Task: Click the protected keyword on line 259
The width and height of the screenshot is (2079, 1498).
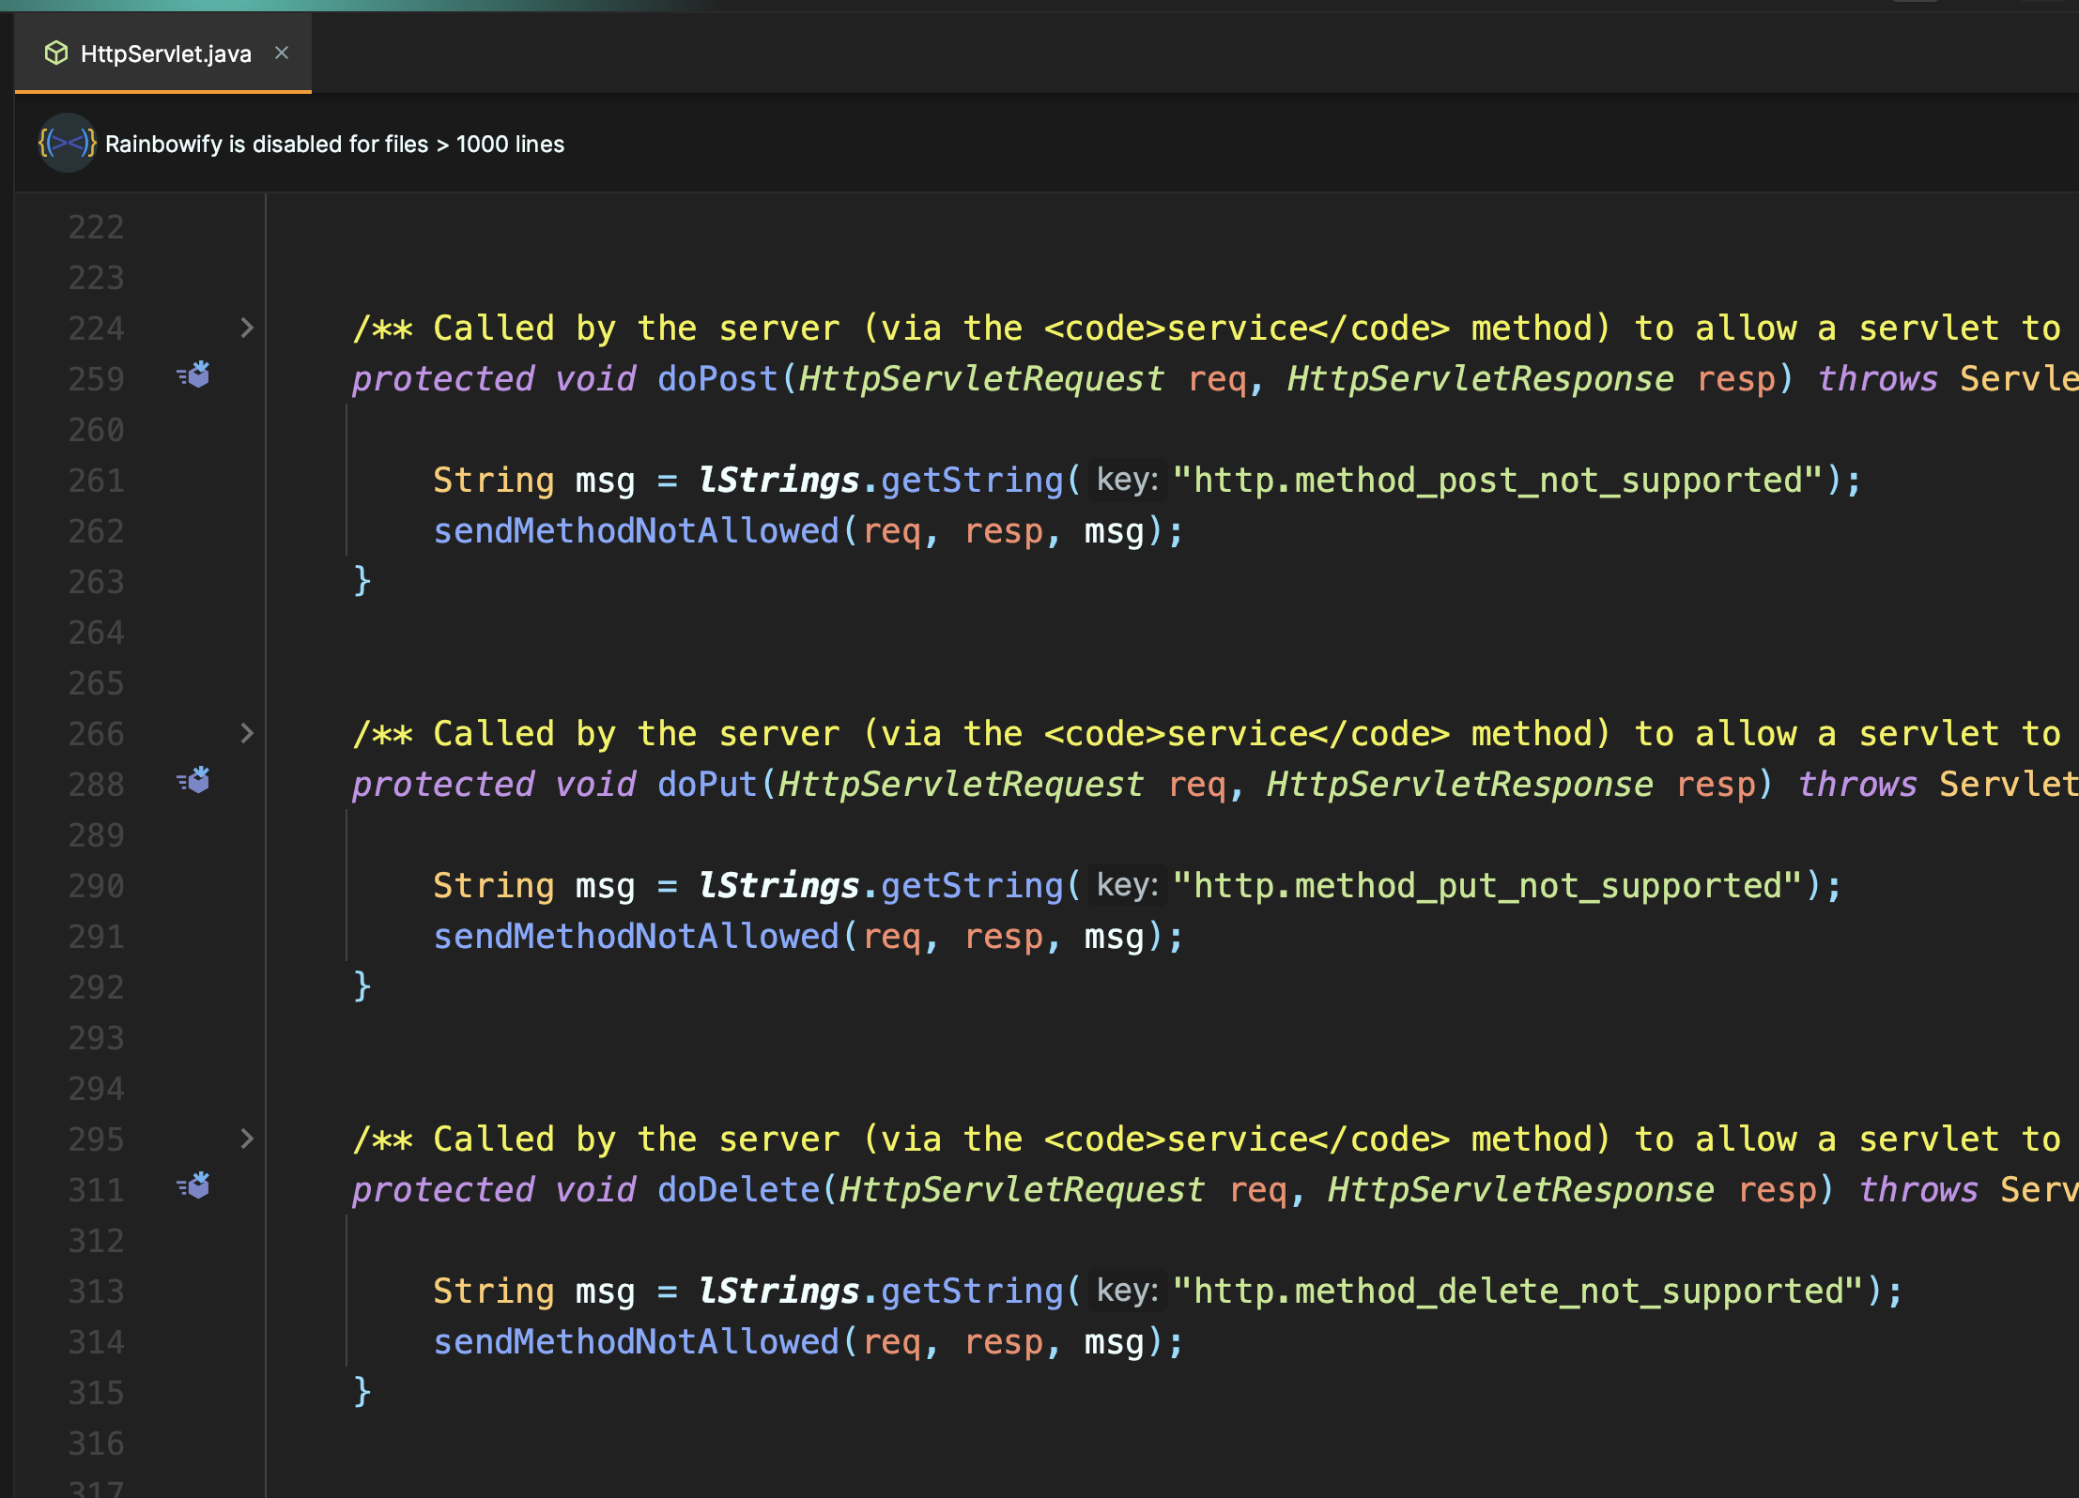Action: click(x=443, y=378)
